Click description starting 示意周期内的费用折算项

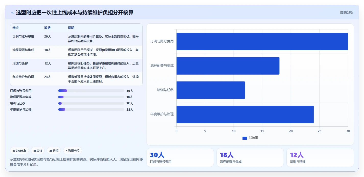(103, 39)
